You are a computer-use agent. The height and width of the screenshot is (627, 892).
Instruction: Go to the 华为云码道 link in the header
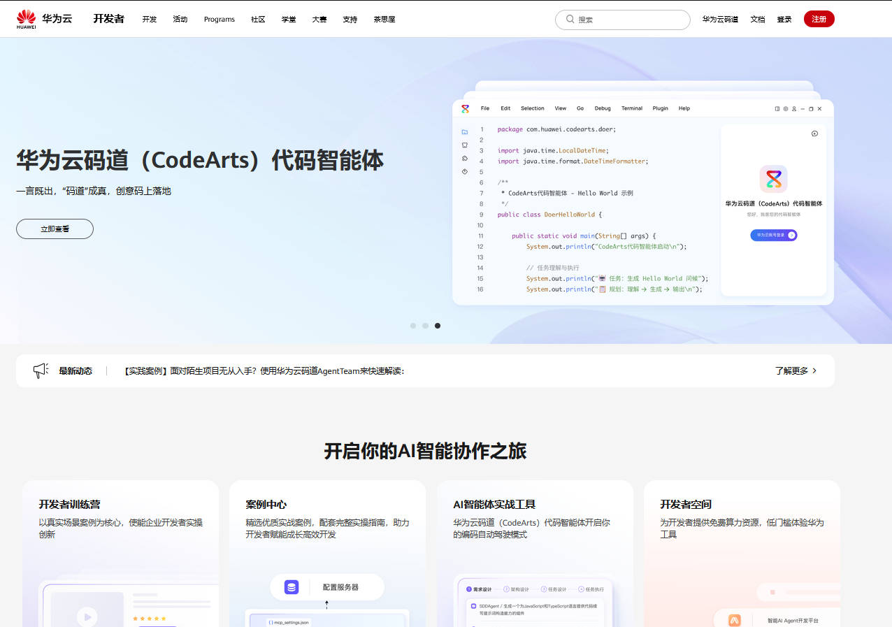point(720,20)
